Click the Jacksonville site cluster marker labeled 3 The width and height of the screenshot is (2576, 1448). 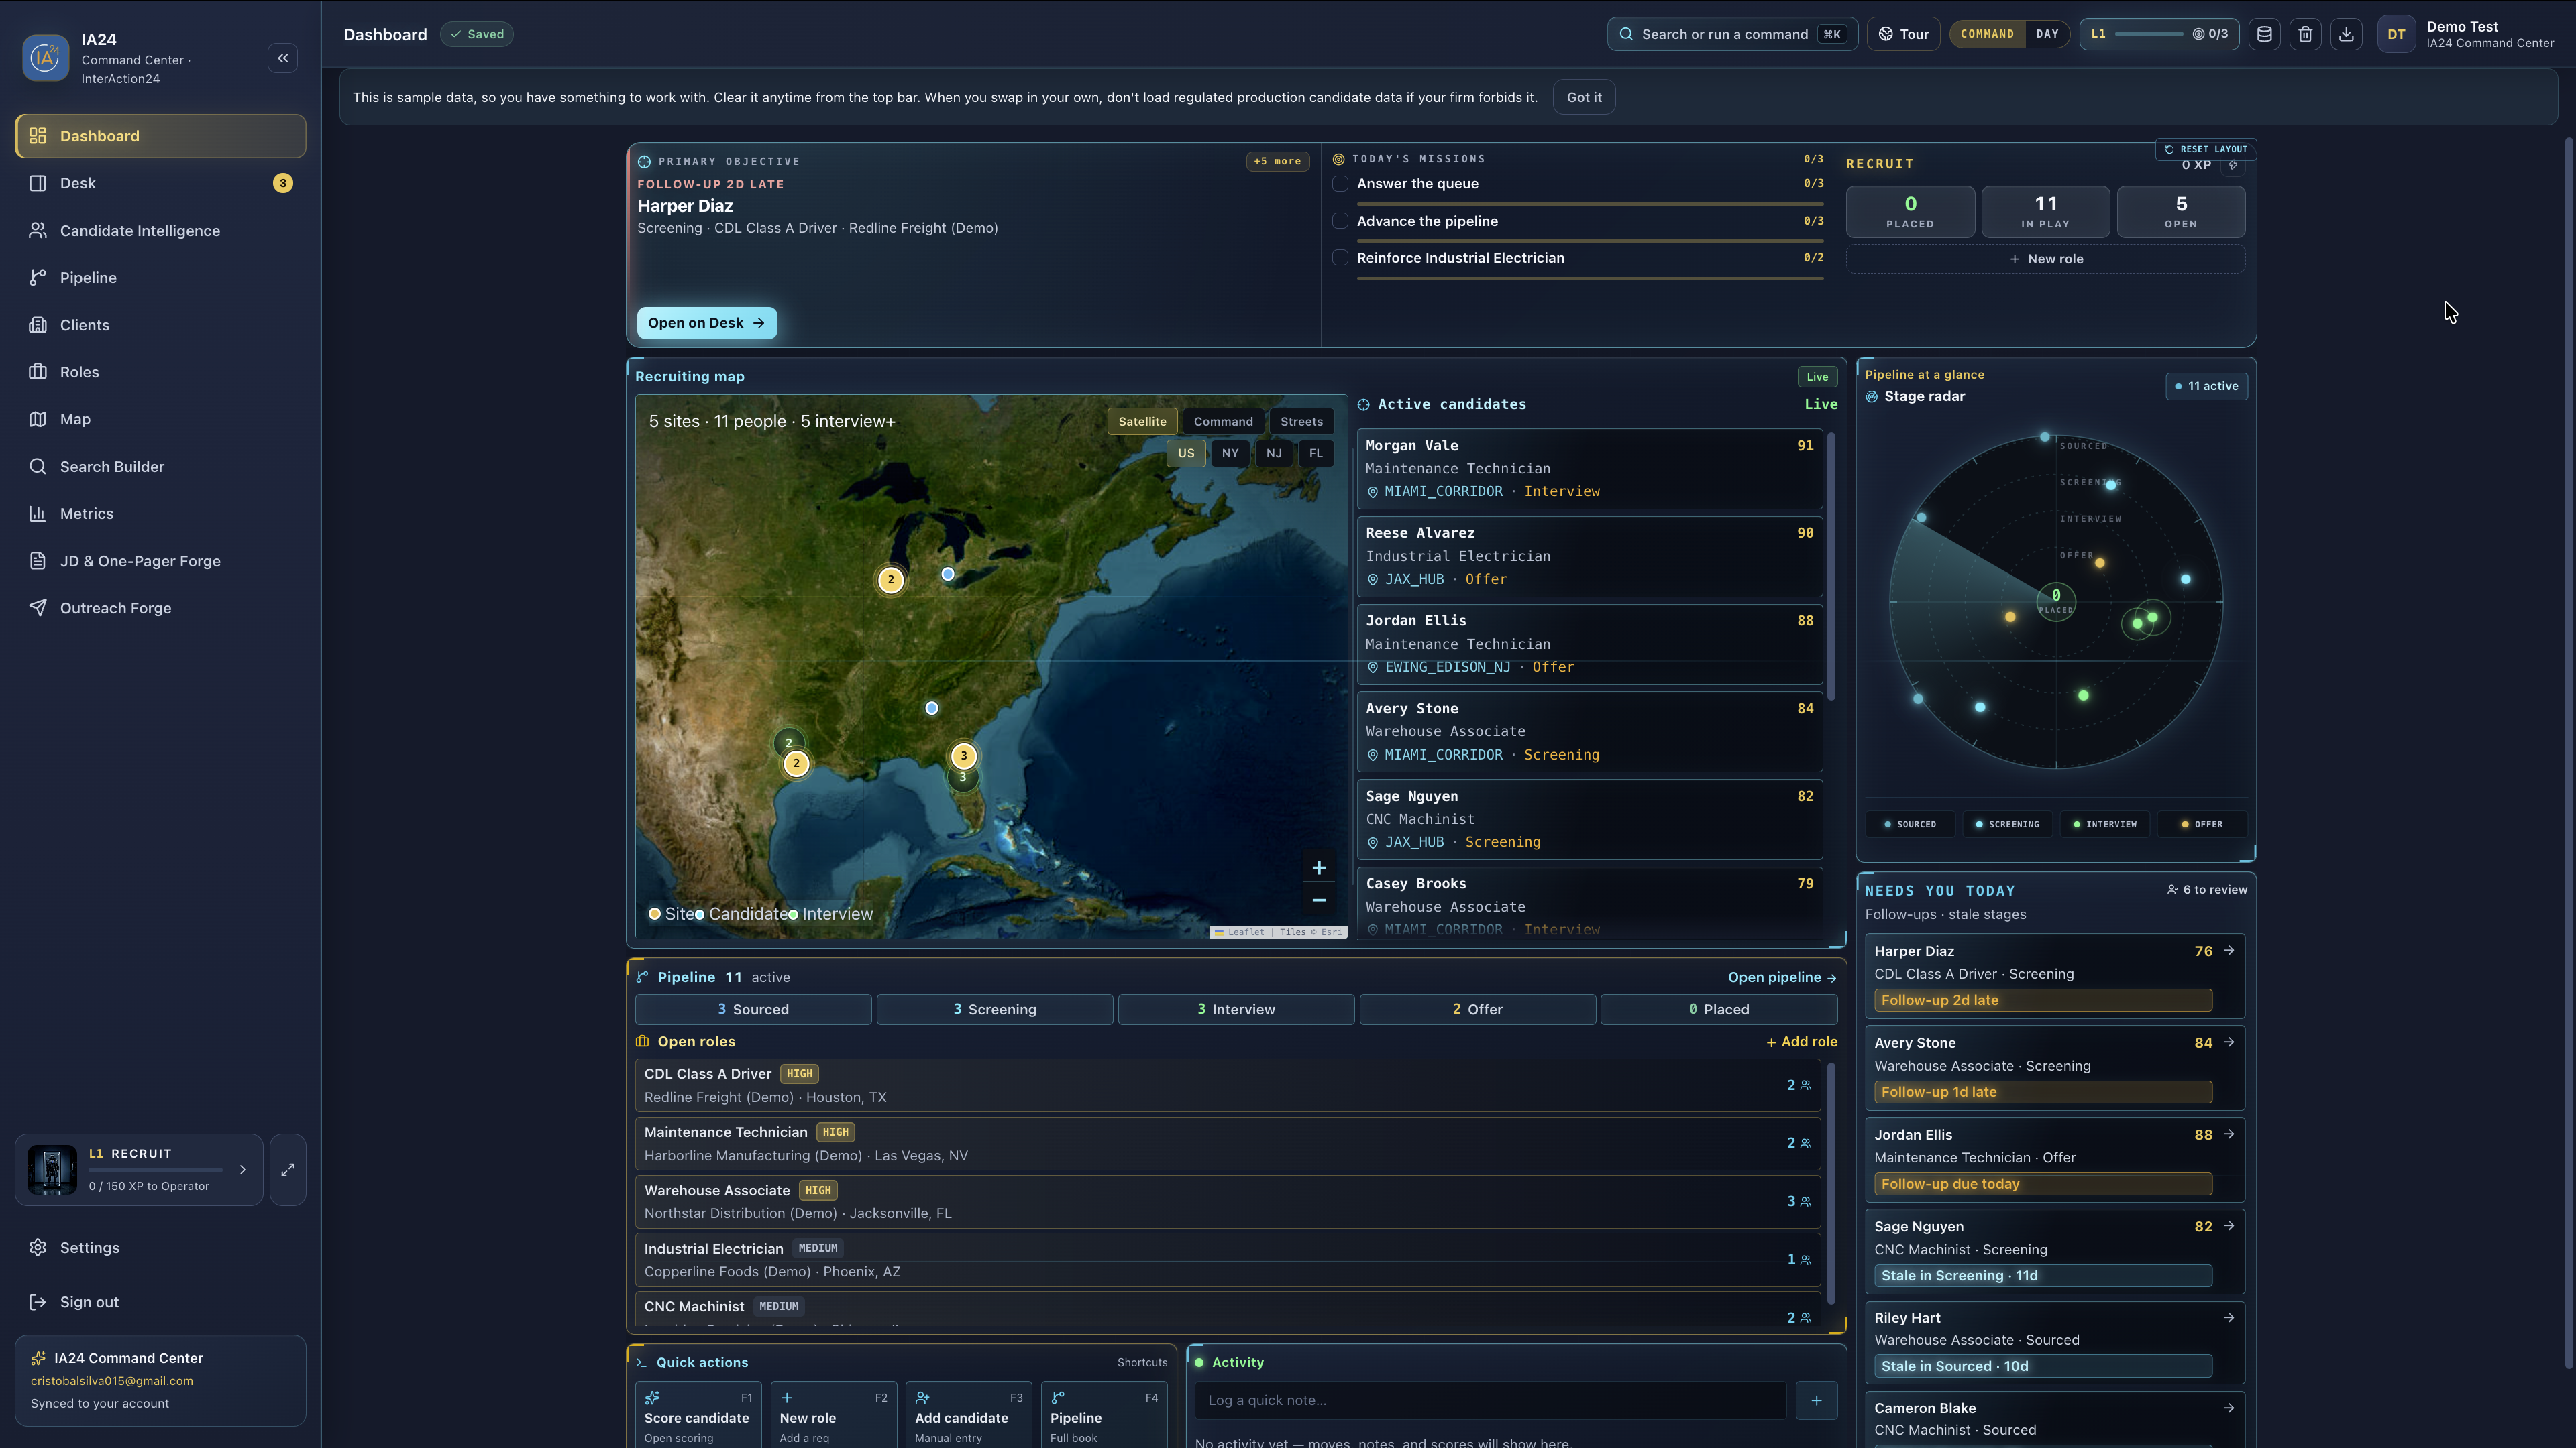(964, 756)
